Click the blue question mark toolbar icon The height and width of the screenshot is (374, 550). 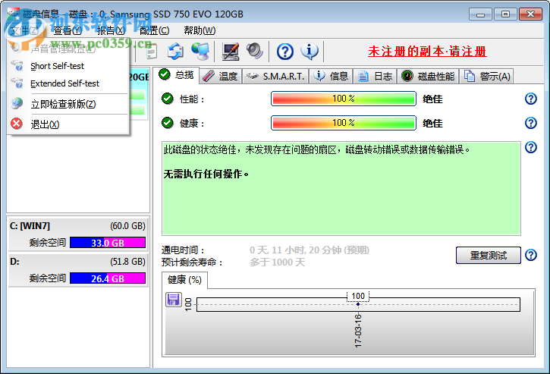point(285,52)
